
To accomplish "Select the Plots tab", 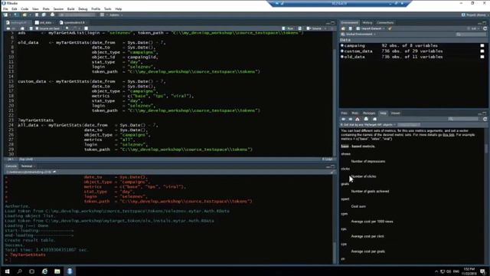I will coord(355,113).
